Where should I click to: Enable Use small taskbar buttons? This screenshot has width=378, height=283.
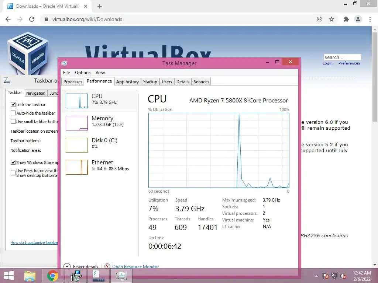pyautogui.click(x=13, y=122)
